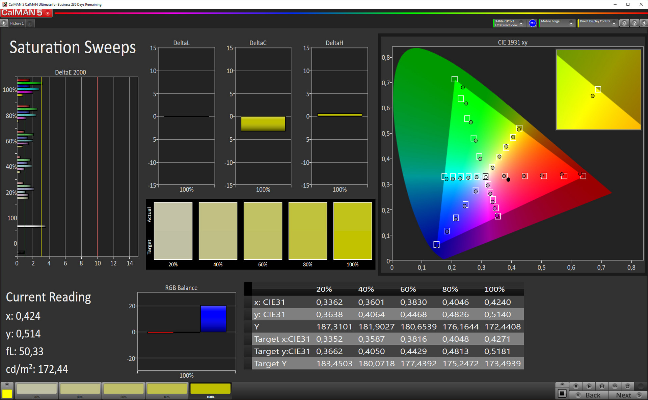Advance to next page with Next button
Screen dimensions: 648x400
pyautogui.click(x=627, y=395)
